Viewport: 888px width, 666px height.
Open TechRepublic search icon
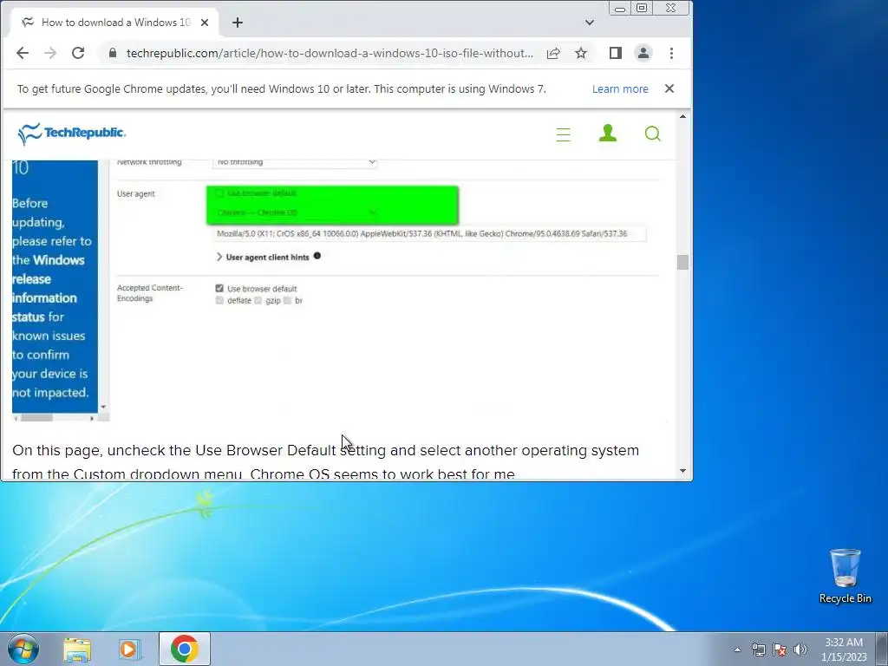coord(652,134)
